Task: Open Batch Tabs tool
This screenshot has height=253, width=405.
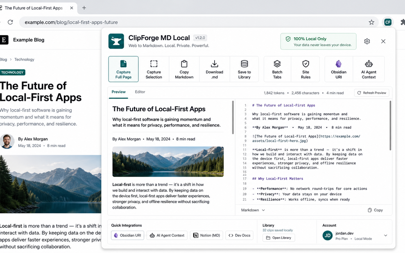Action: point(277,69)
